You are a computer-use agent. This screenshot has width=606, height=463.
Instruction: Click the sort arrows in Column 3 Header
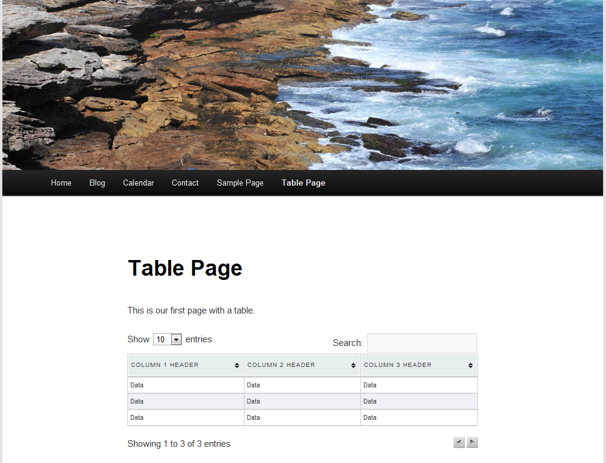click(x=470, y=365)
